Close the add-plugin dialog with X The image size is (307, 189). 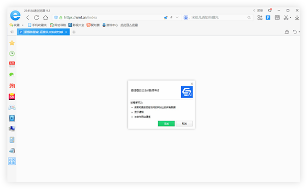[192, 84]
